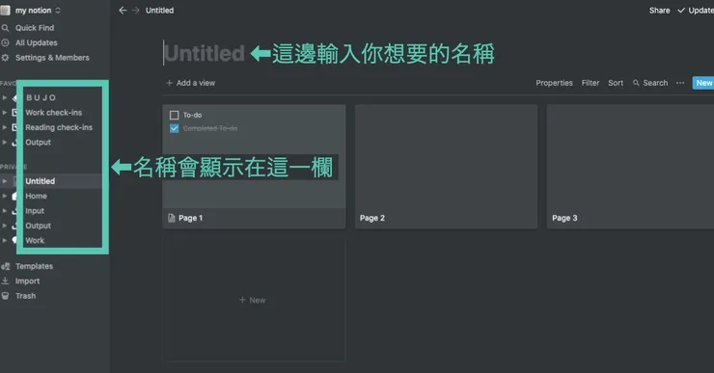Screen dimensions: 714x373
Task: Click the Page 1 document icon
Action: pos(171,218)
